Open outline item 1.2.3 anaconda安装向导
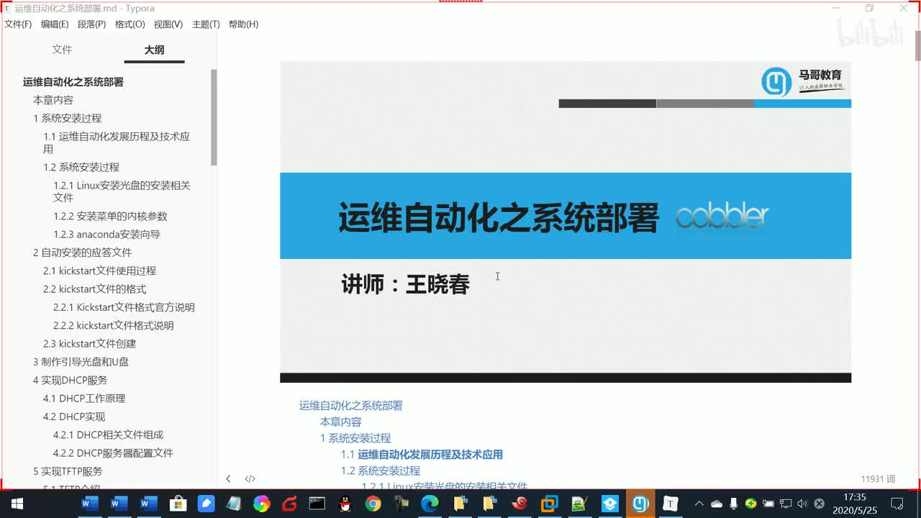Viewport: 921px width, 518px height. (x=106, y=235)
